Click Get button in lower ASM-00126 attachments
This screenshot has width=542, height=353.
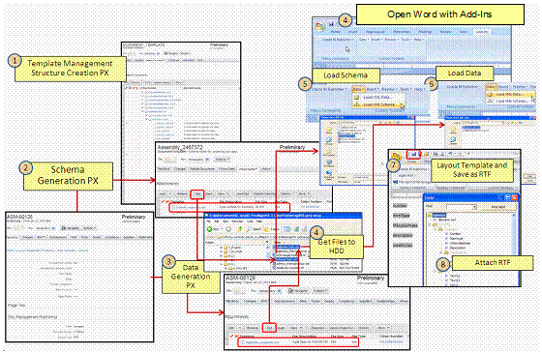pyautogui.click(x=269, y=328)
